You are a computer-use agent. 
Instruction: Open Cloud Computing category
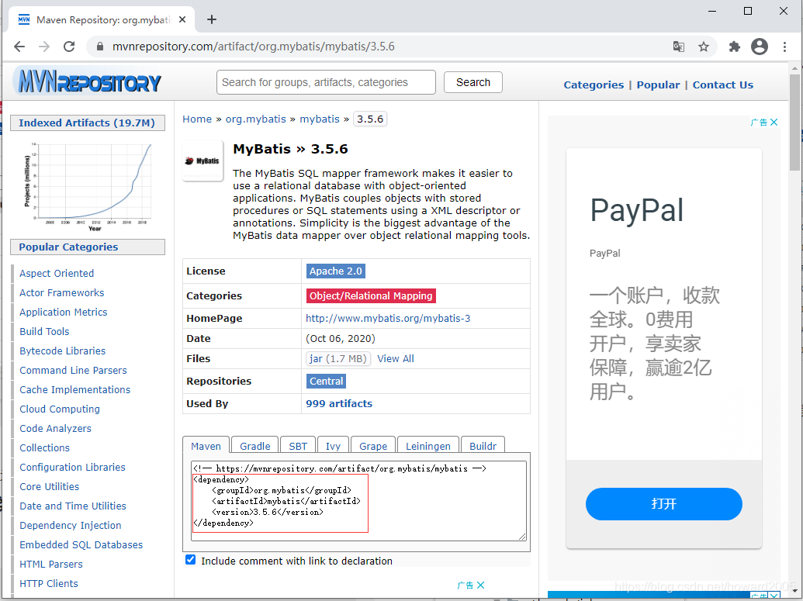pyautogui.click(x=60, y=409)
